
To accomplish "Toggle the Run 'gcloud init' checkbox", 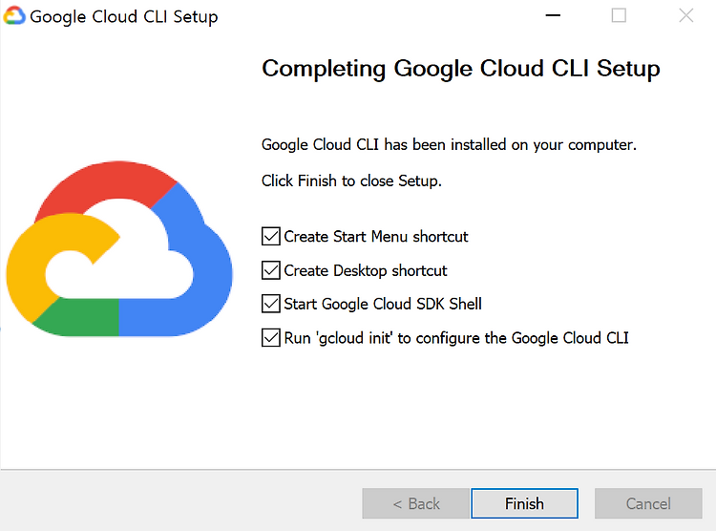I will point(271,338).
